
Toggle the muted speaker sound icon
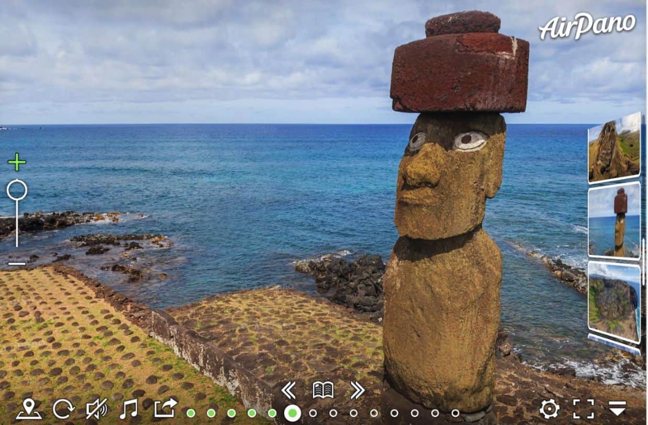97,409
